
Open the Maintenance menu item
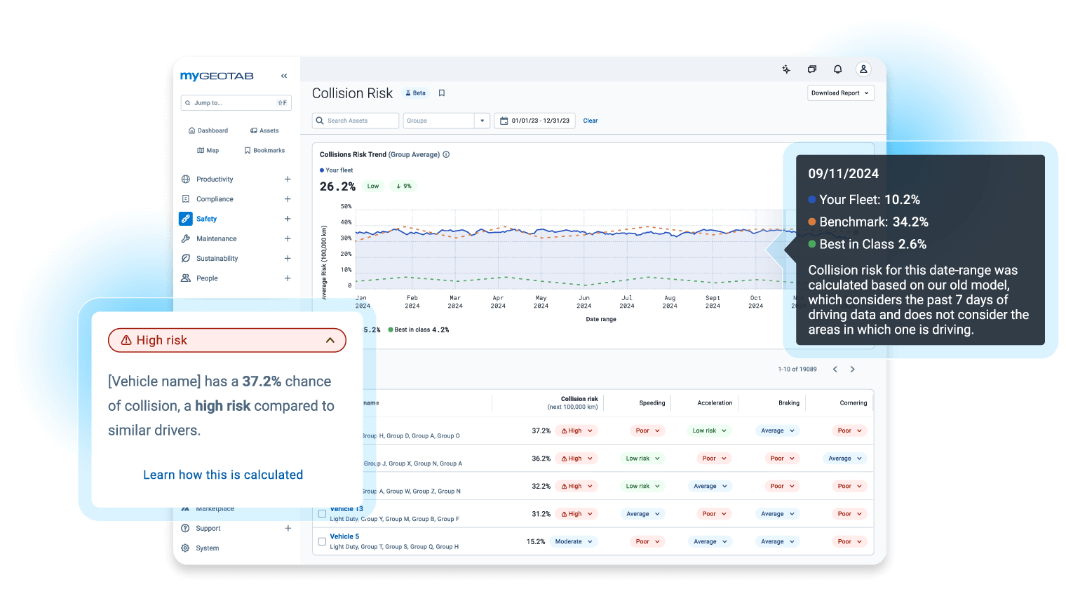216,239
